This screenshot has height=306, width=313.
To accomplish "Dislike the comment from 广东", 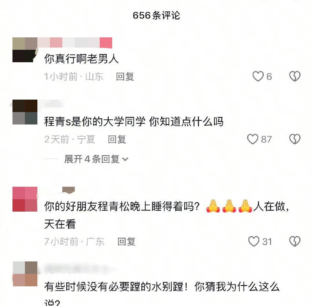I will 295,241.
